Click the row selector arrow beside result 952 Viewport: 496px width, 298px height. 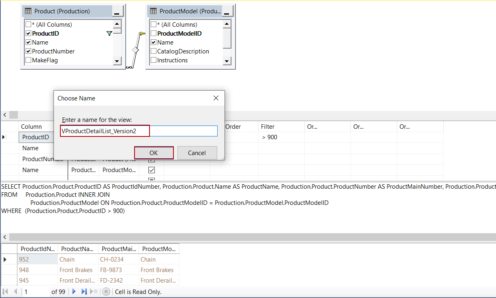(5, 260)
